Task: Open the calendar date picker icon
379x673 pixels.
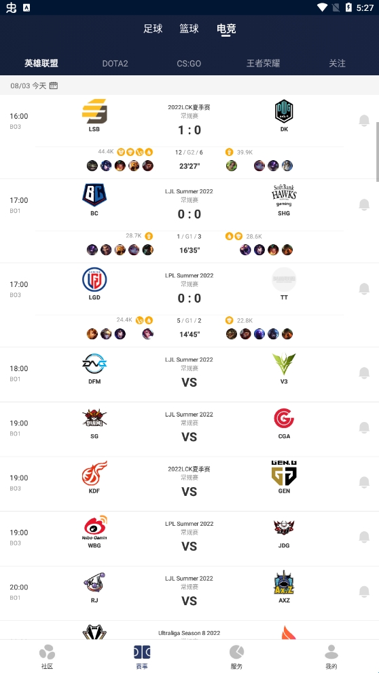Action: point(53,85)
